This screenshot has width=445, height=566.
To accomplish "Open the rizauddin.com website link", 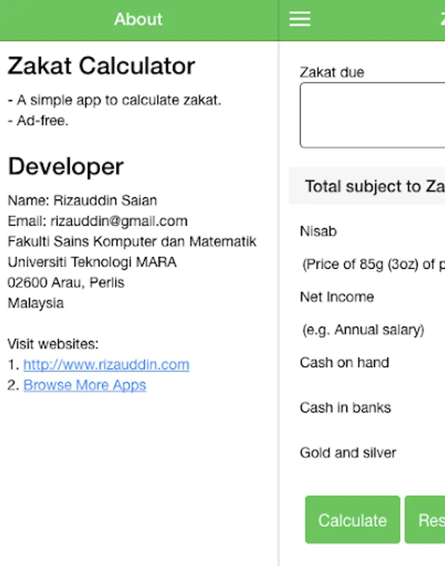I will [x=106, y=365].
